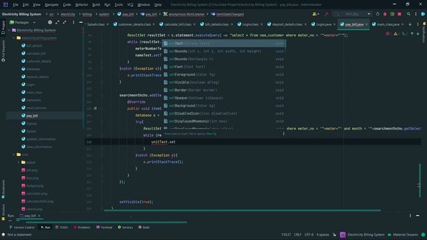Click the CRLF line separator status entry
The height and width of the screenshot is (240, 427).
click(x=298, y=235)
